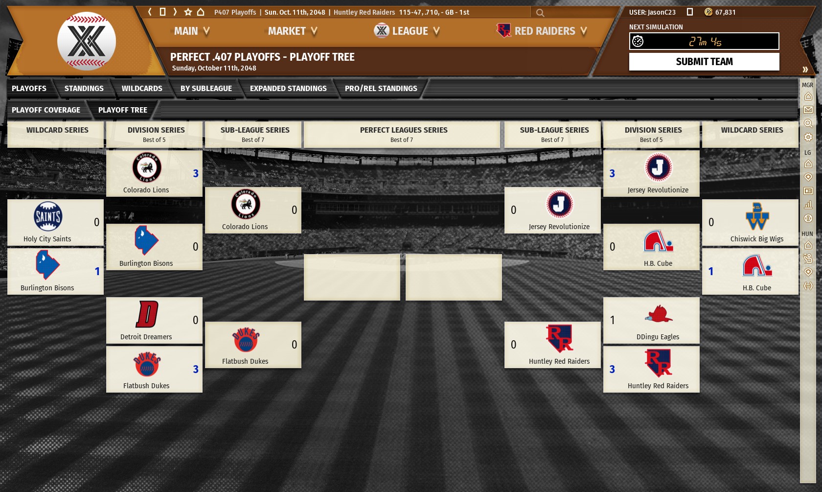Click Burlington Bisons in Wildcard Series

click(x=55, y=271)
